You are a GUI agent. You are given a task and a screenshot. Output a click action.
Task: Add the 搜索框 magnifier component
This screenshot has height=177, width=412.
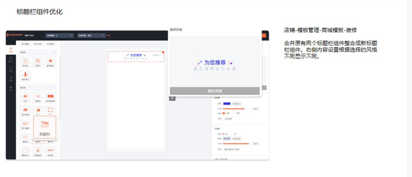pyautogui.click(x=38, y=97)
